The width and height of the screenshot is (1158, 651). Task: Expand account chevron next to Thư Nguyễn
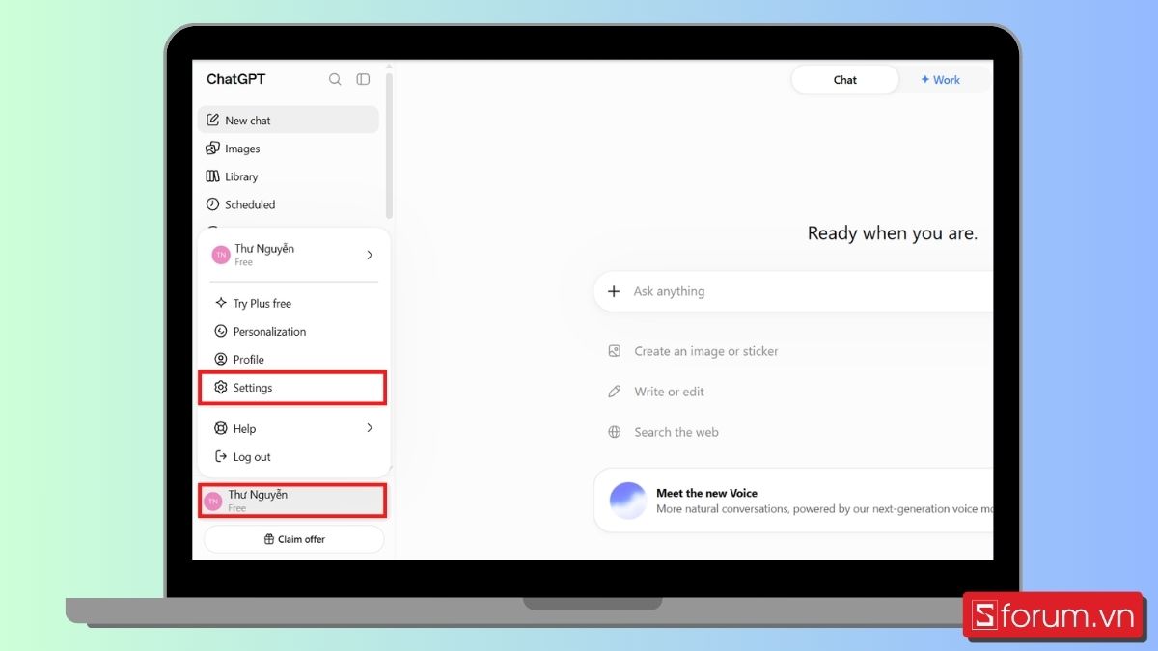point(370,255)
